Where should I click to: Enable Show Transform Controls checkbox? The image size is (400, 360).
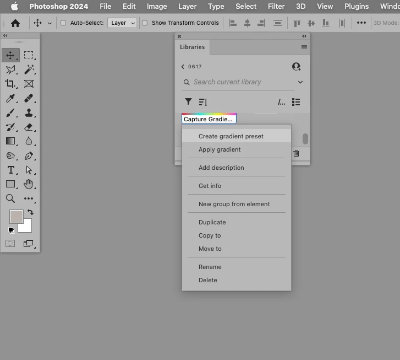coord(145,23)
